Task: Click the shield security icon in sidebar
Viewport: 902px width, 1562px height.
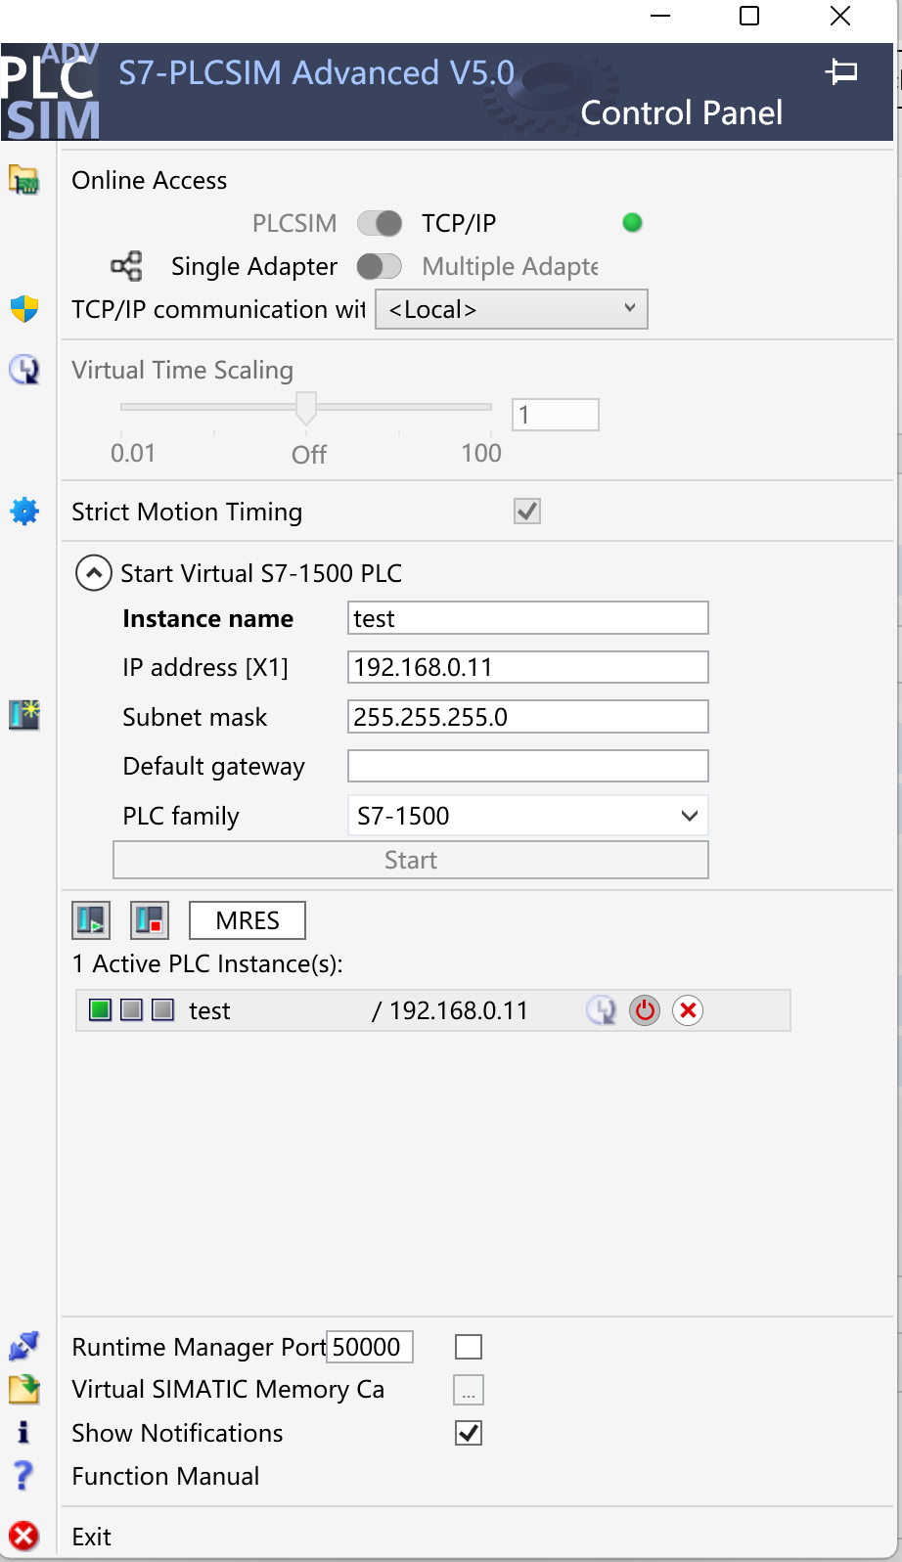Action: [x=23, y=309]
